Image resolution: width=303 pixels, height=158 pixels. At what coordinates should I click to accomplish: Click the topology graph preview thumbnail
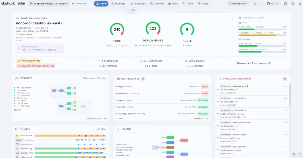[71, 99]
